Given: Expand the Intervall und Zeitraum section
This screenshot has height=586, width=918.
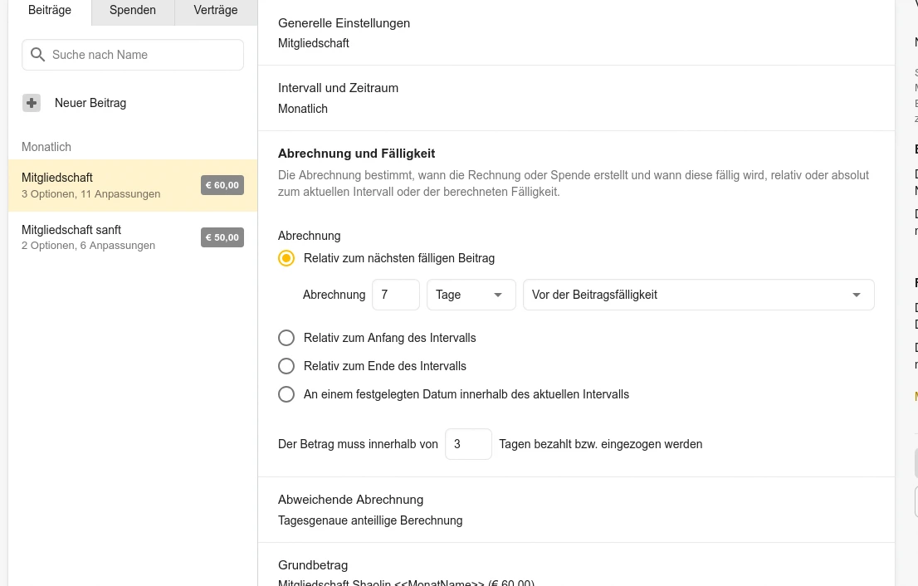Looking at the screenshot, I should click(x=576, y=98).
